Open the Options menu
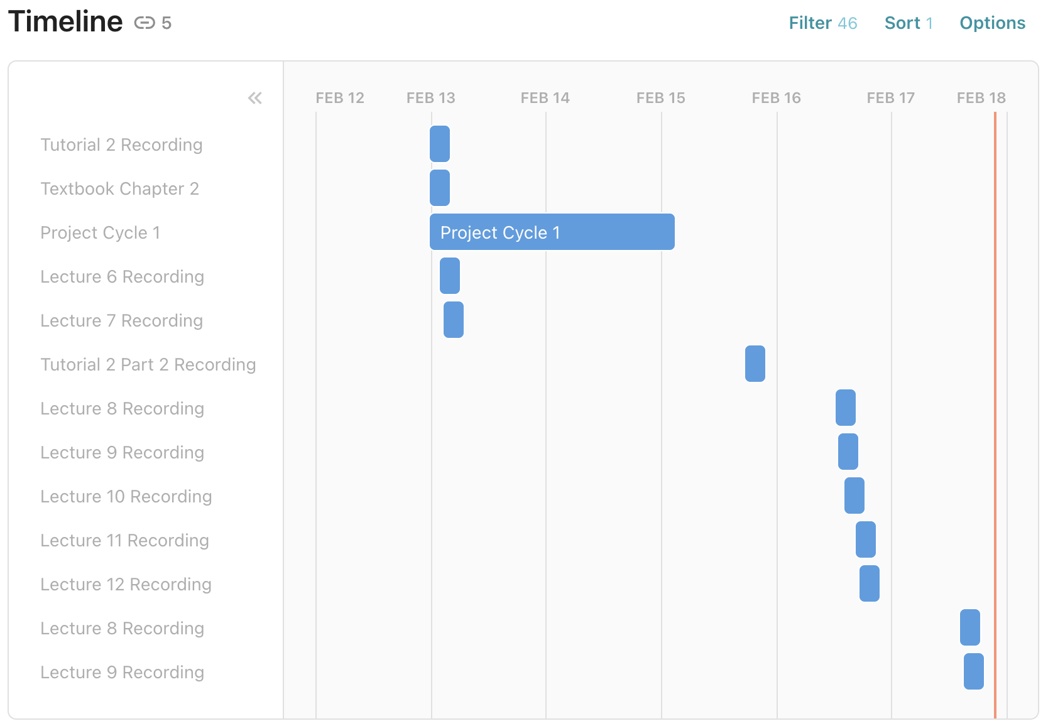 tap(992, 23)
